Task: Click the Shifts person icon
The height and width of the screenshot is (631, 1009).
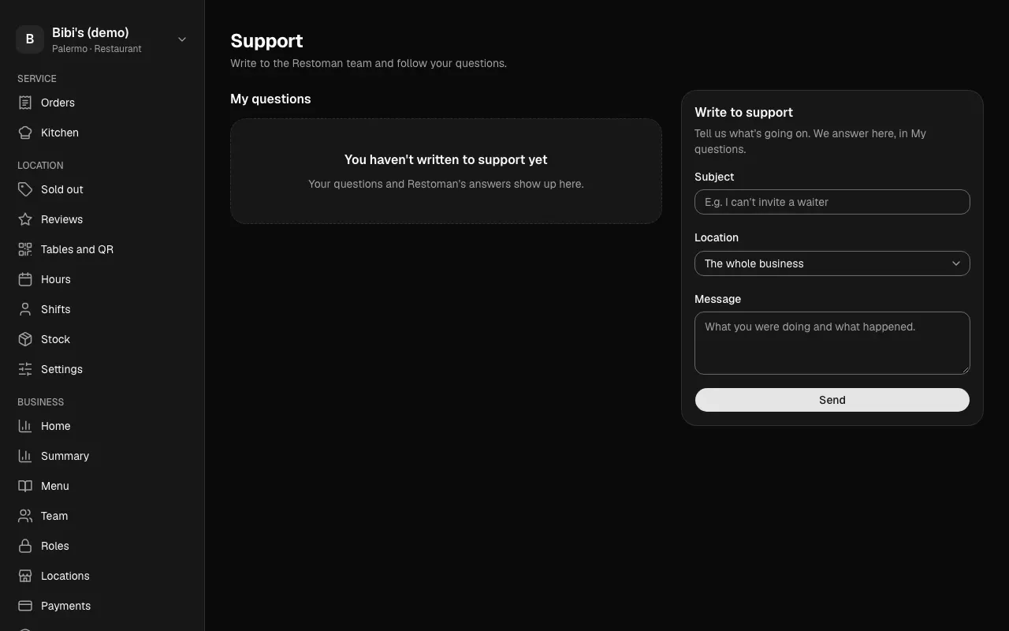Action: click(25, 309)
